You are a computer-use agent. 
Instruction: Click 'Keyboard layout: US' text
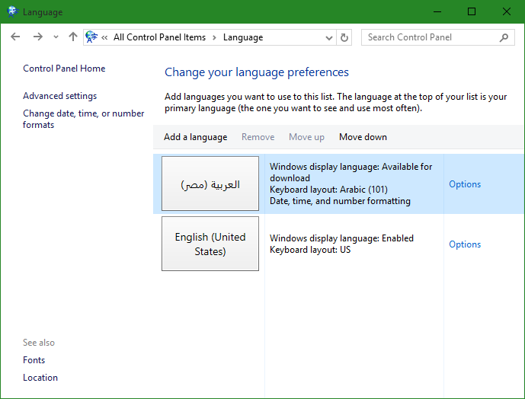310,250
